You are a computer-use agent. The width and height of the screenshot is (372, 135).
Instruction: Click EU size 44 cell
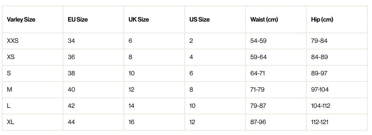click(71, 122)
